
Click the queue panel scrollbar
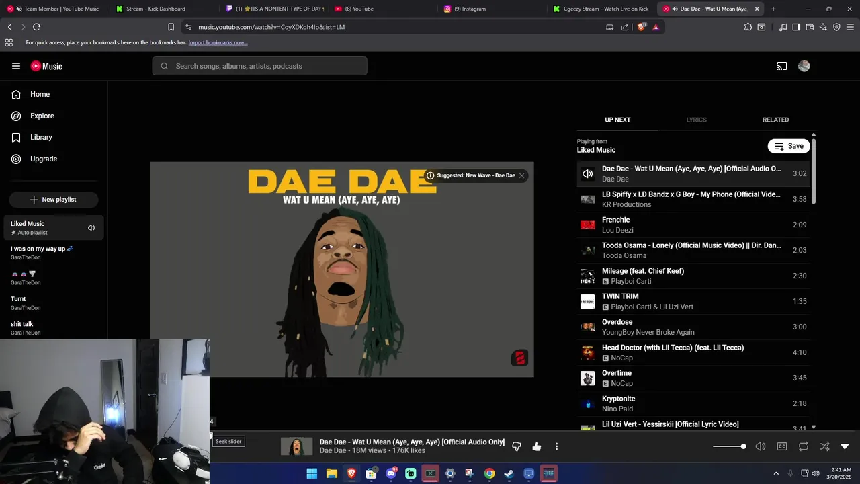(814, 171)
